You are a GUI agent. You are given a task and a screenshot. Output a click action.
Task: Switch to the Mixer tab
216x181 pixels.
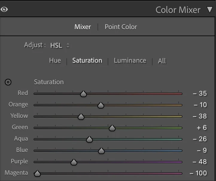pyautogui.click(x=83, y=27)
